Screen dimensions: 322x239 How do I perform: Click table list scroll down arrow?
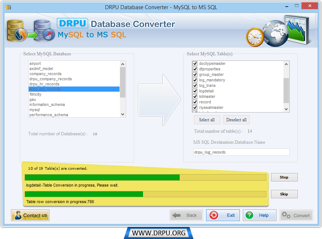coord(286,109)
